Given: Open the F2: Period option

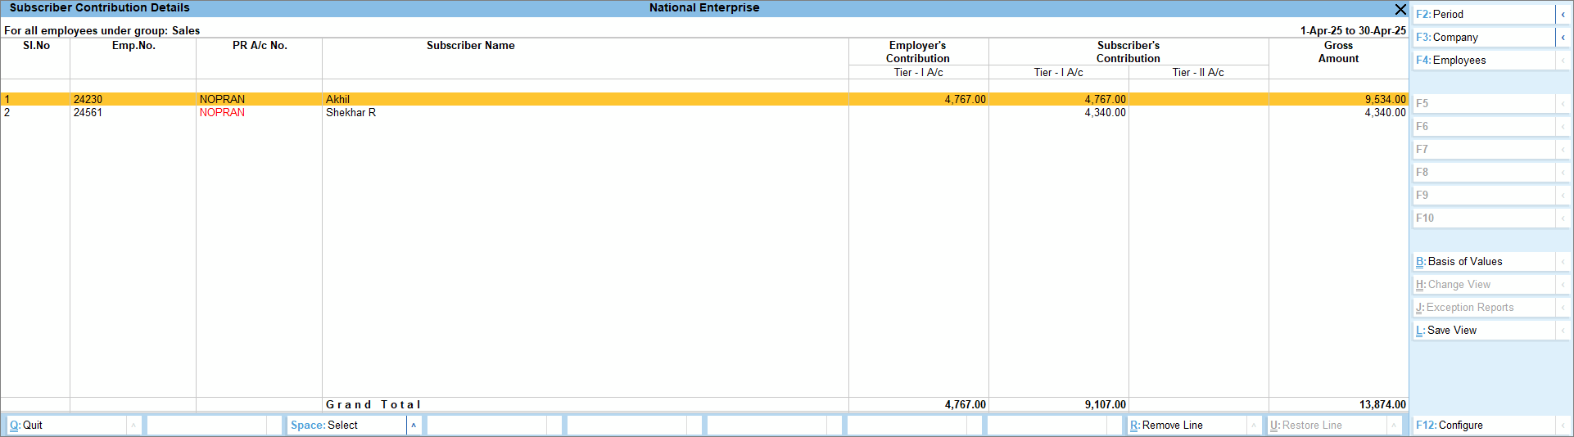Looking at the screenshot, I should point(1482,15).
